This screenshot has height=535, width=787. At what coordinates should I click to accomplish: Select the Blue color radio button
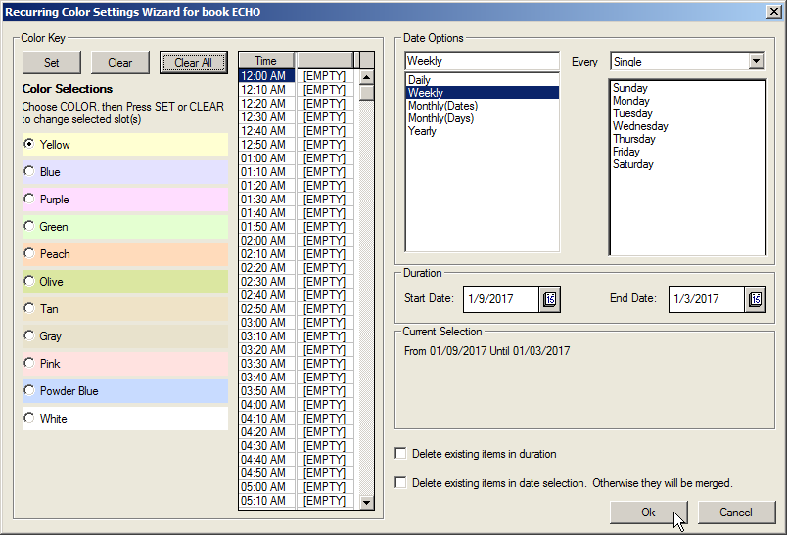(x=29, y=172)
